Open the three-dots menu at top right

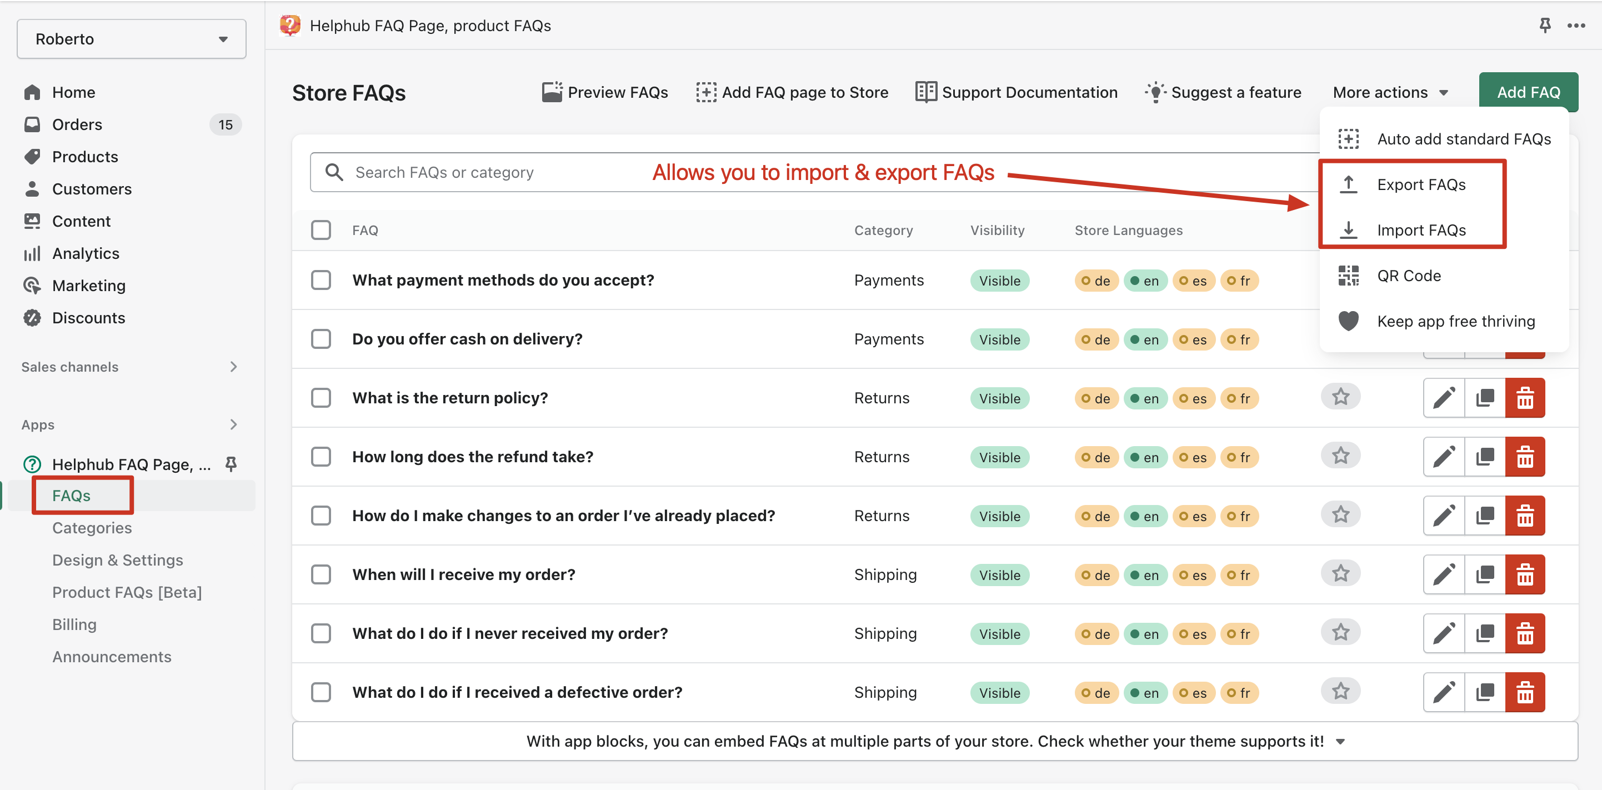click(x=1575, y=26)
